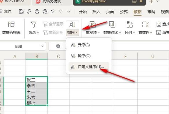169x114 pixels.
Task: Select column C header
Action: click(x=59, y=56)
